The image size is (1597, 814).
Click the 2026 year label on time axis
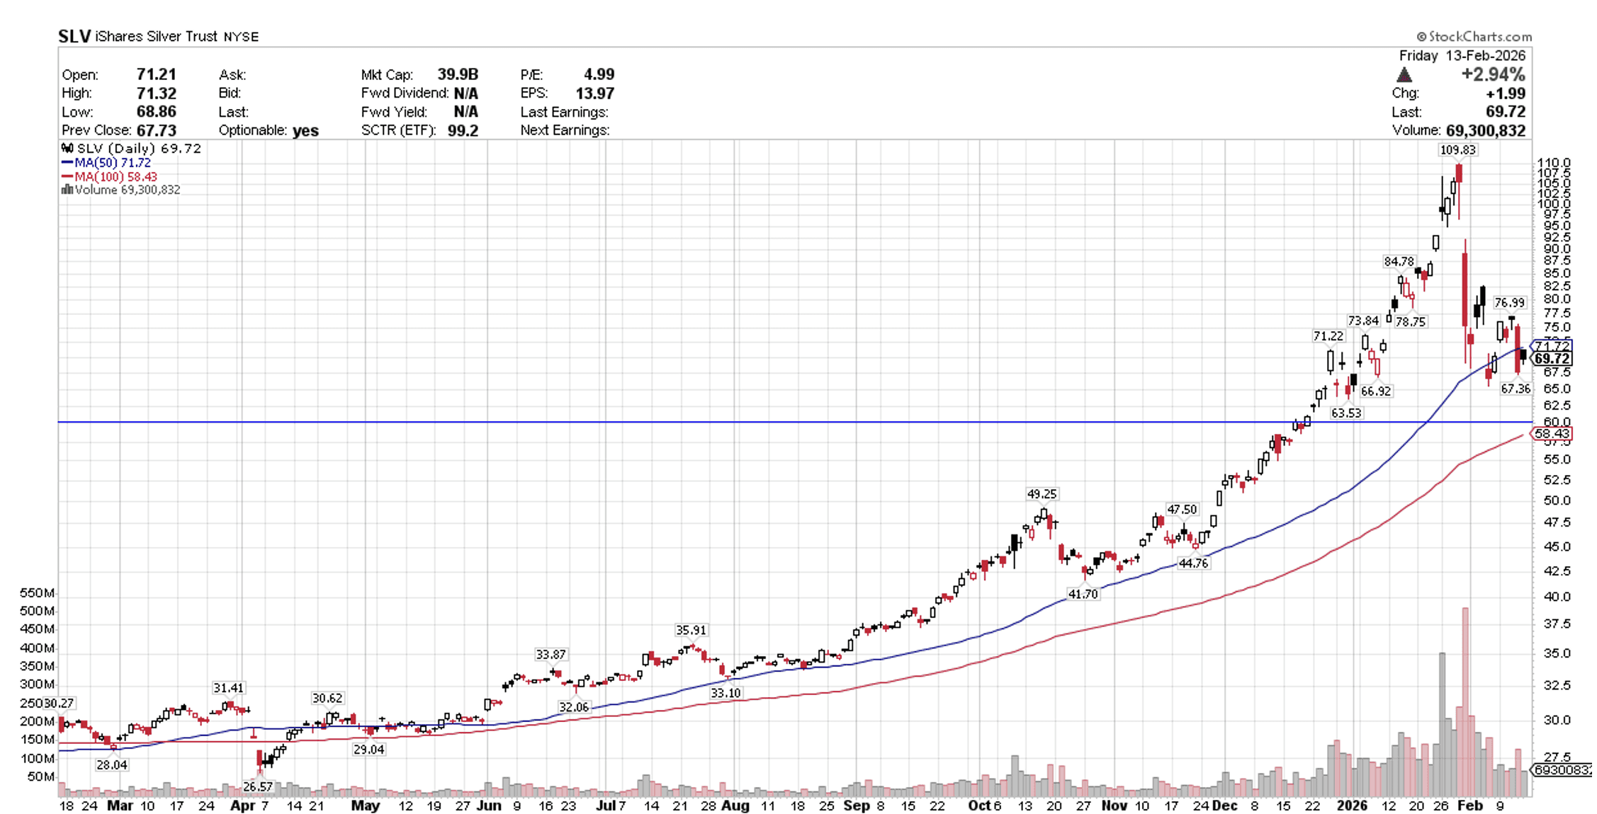coord(1352,806)
